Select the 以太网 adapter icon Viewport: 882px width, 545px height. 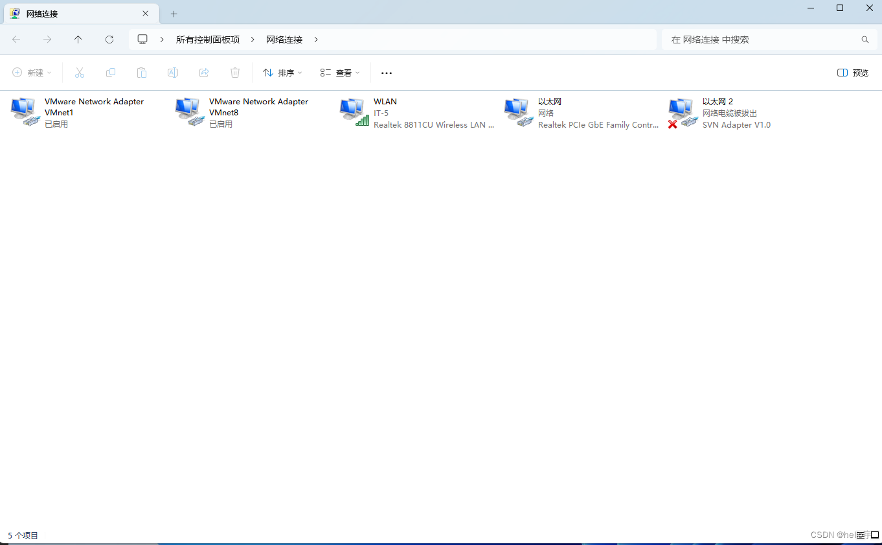pyautogui.click(x=519, y=111)
